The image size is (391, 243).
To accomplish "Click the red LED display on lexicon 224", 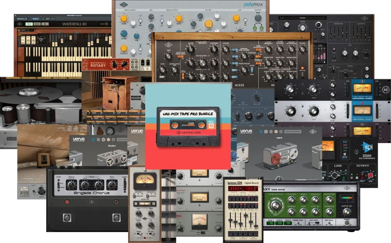I will pos(243,189).
